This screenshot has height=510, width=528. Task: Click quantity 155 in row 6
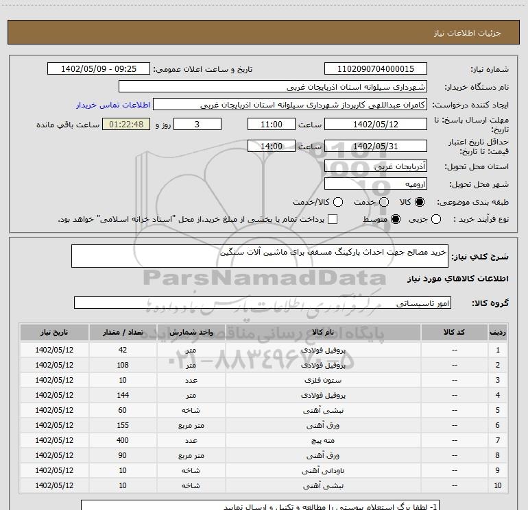coord(123,425)
